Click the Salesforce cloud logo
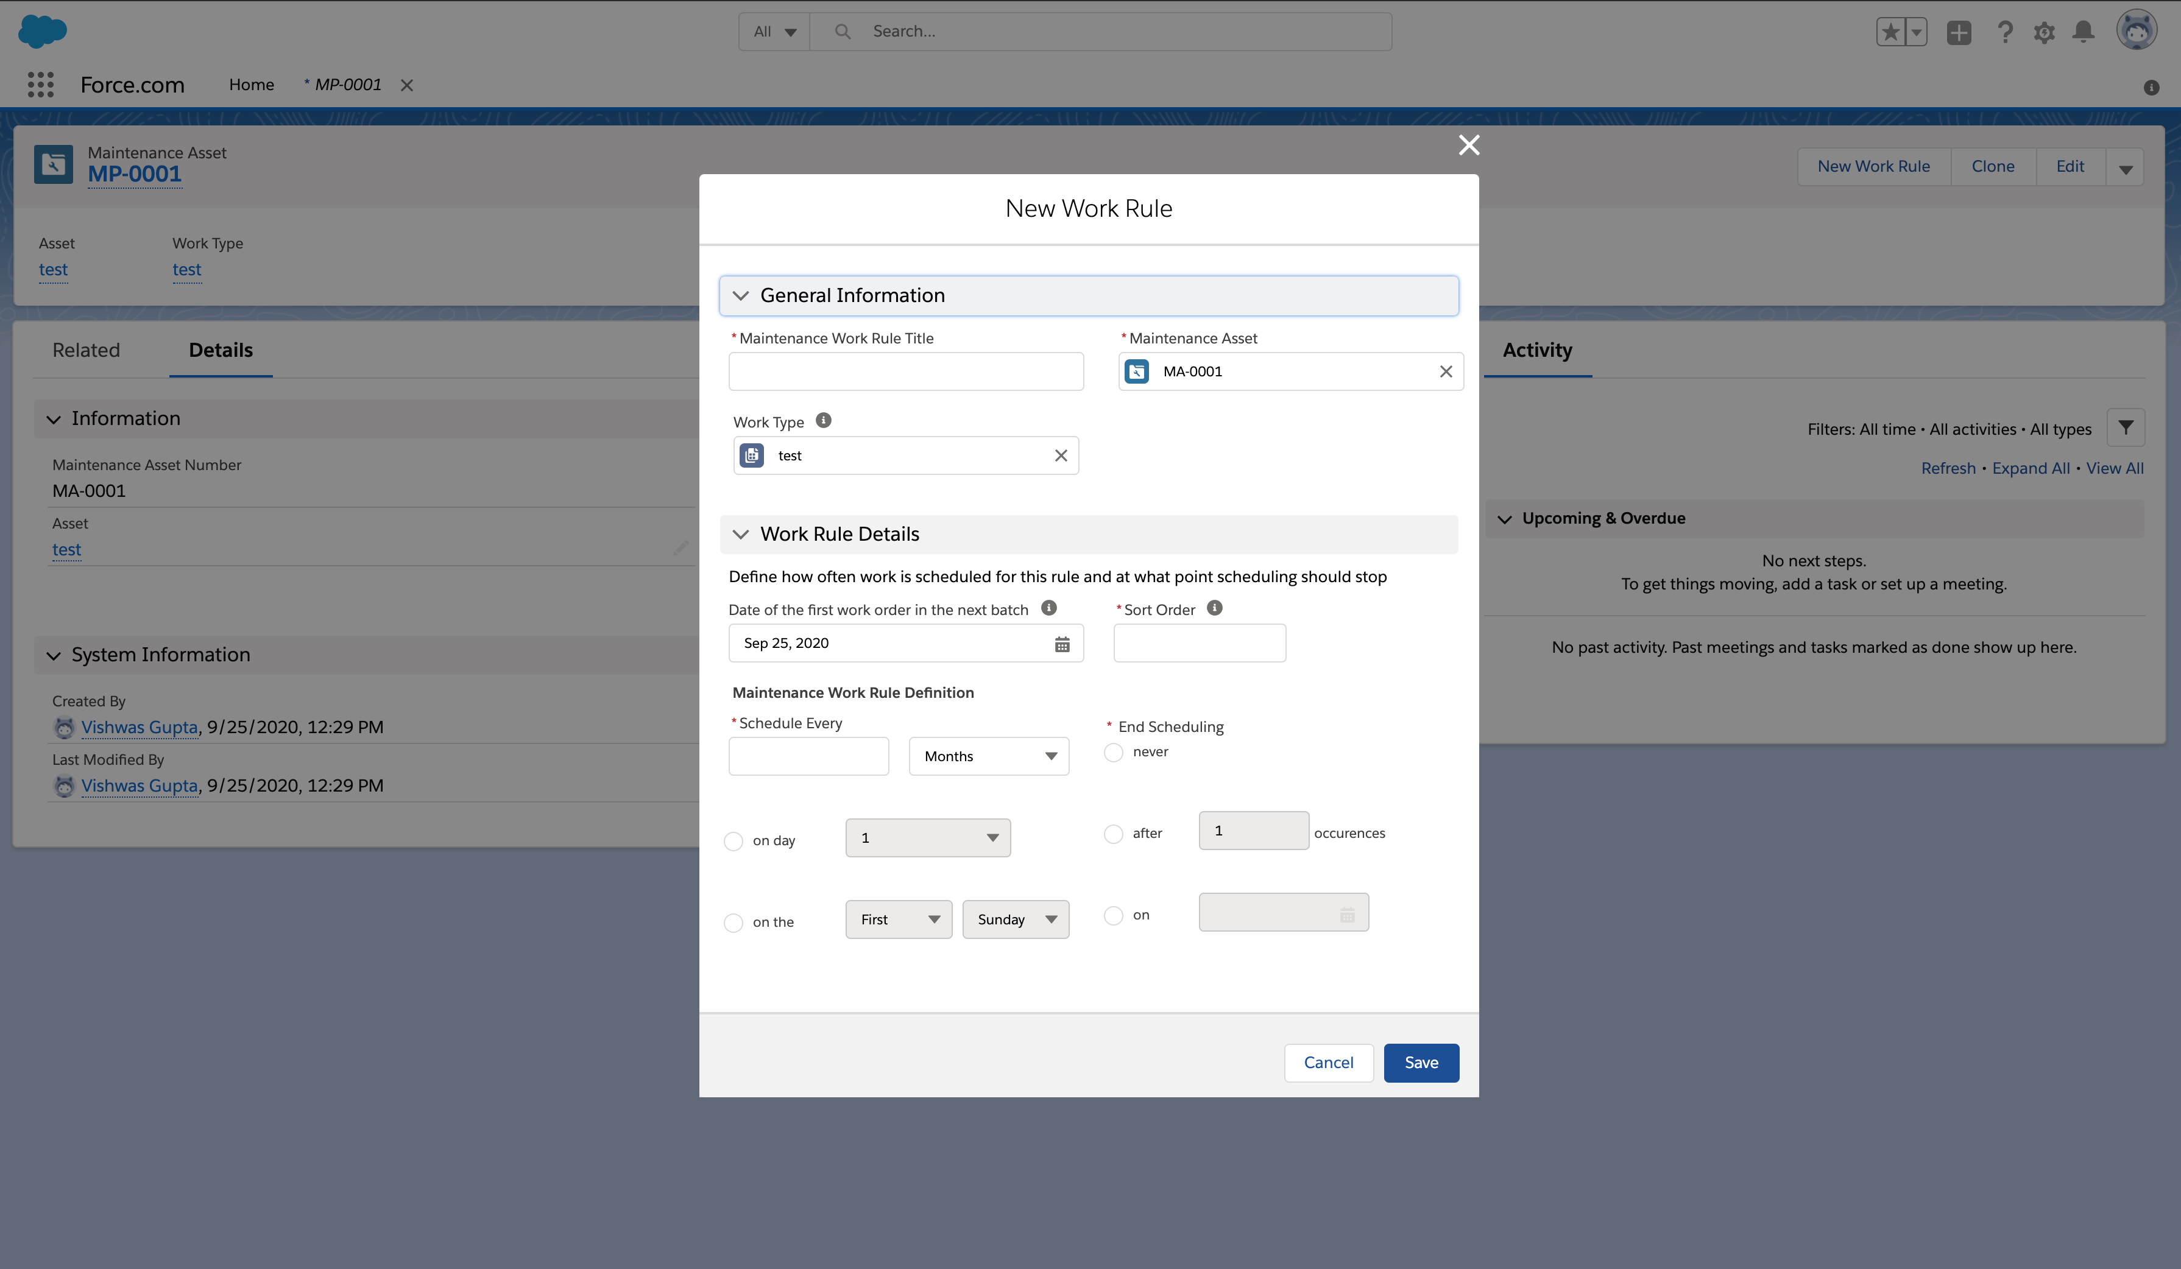The image size is (2181, 1269). (41, 31)
